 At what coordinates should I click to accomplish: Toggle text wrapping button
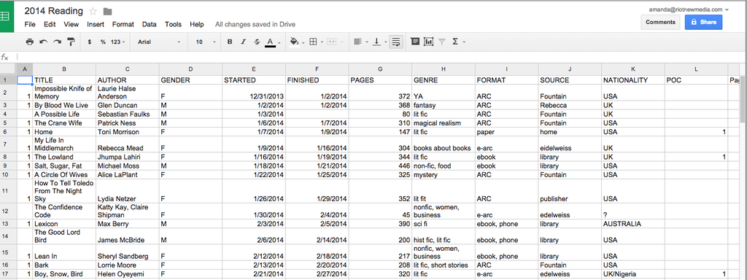click(x=395, y=42)
